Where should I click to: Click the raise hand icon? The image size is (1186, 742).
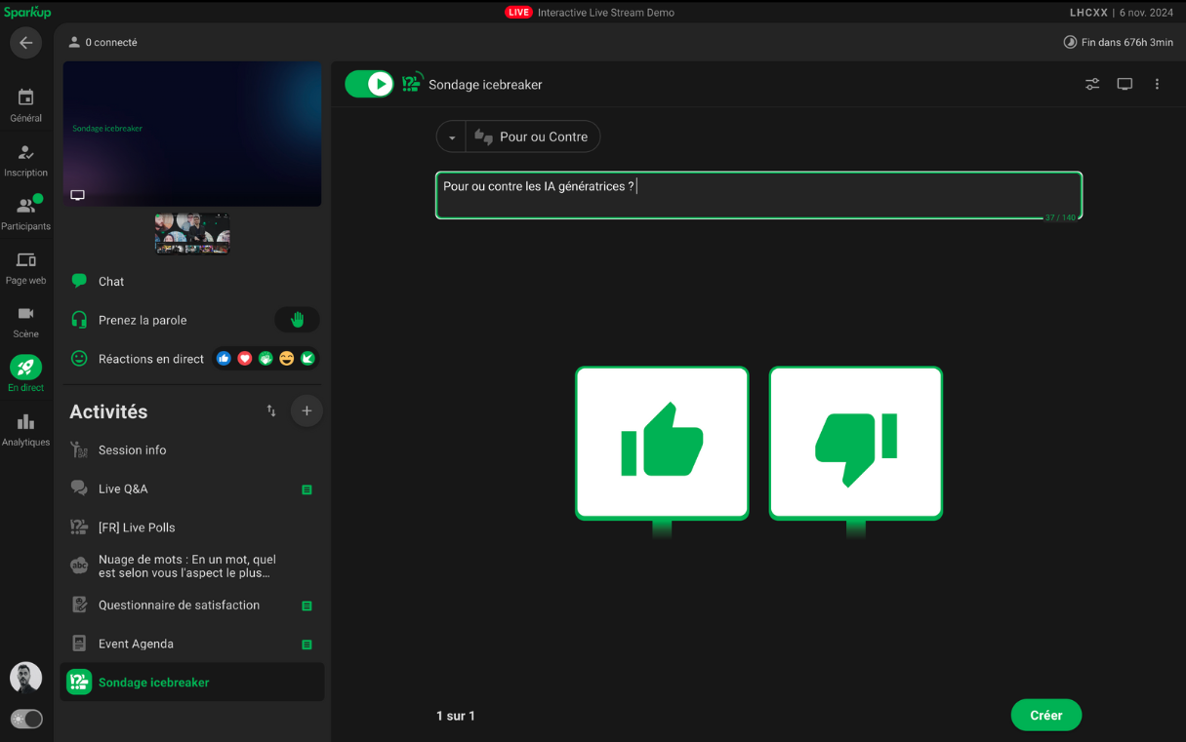[297, 320]
